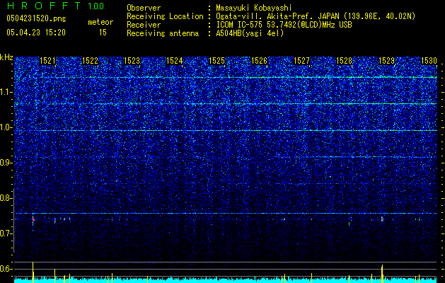Viewport: 445px width, 283px height.
Task: Click the kHz axis unit label
Action: coord(6,57)
